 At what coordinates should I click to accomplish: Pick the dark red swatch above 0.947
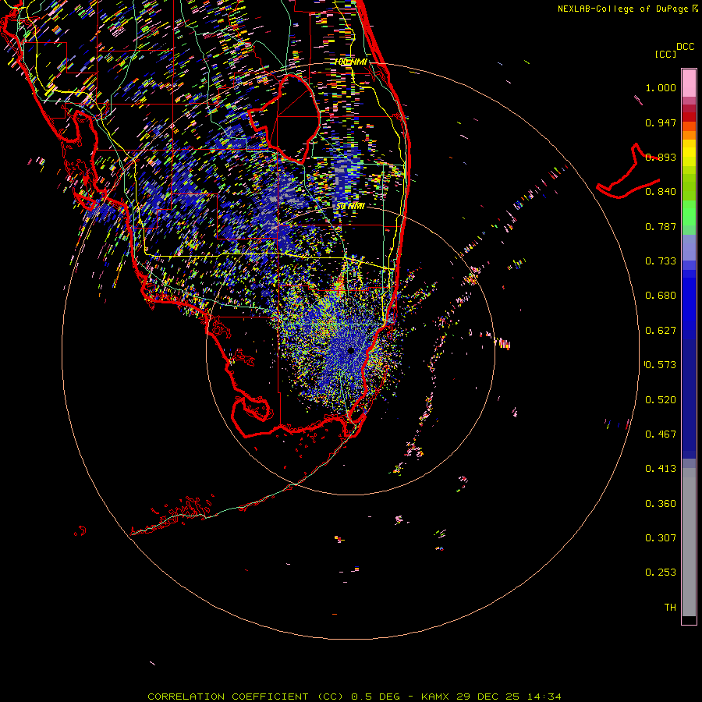click(689, 116)
